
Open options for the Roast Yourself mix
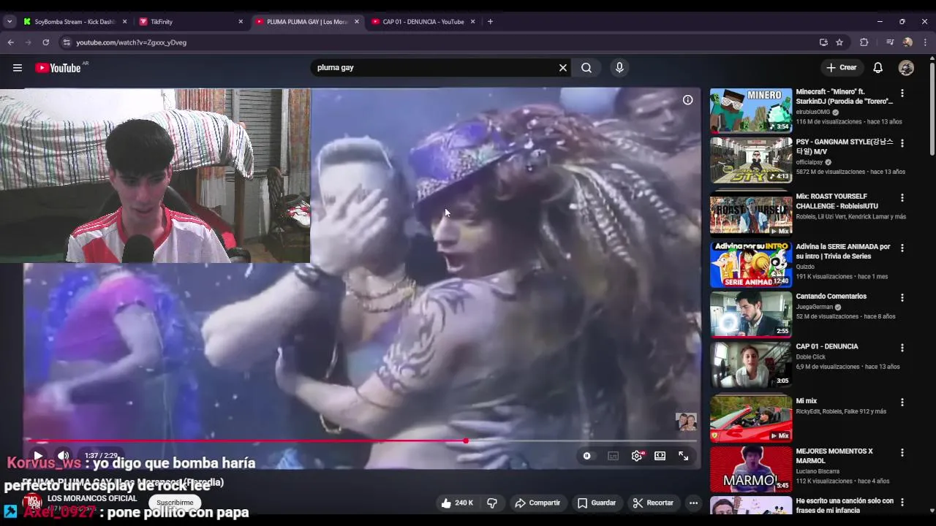[x=902, y=198]
